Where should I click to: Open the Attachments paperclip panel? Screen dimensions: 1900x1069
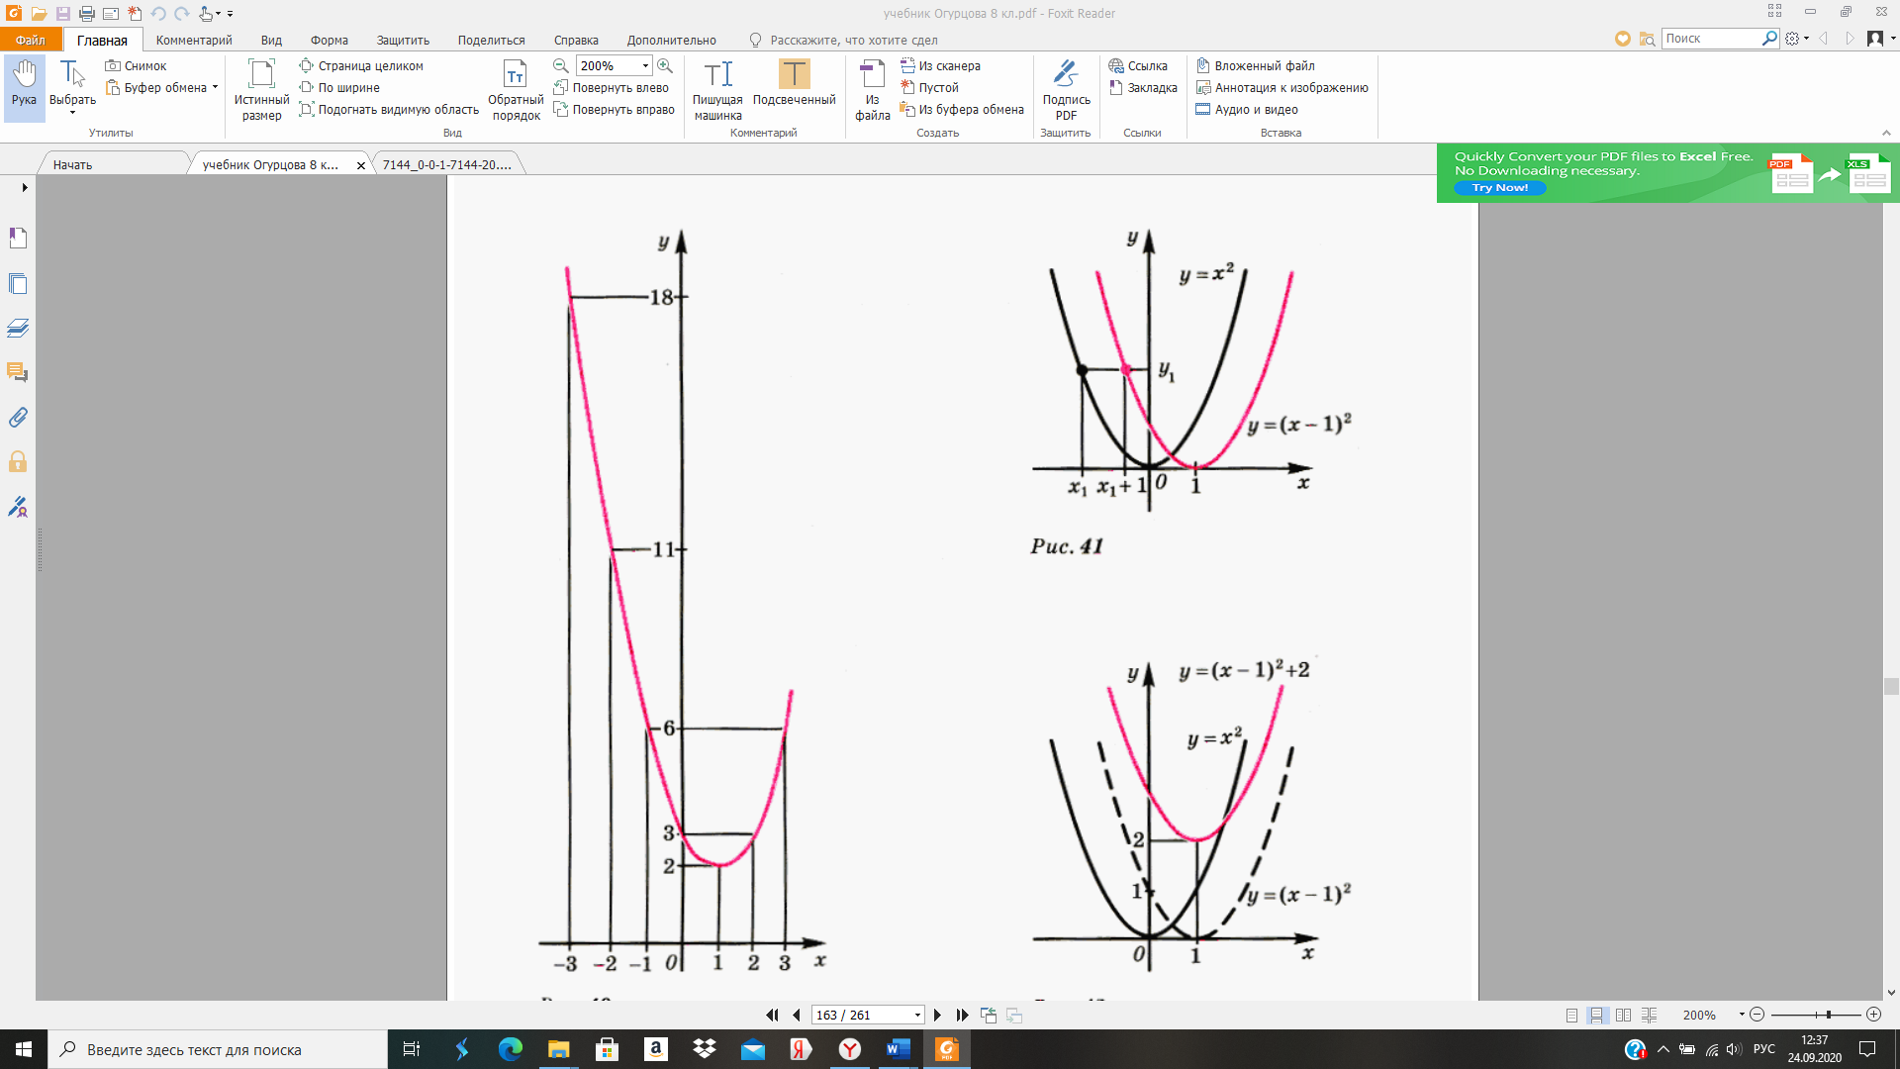click(x=18, y=417)
